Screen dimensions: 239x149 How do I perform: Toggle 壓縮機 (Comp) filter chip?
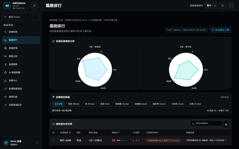pos(122,104)
